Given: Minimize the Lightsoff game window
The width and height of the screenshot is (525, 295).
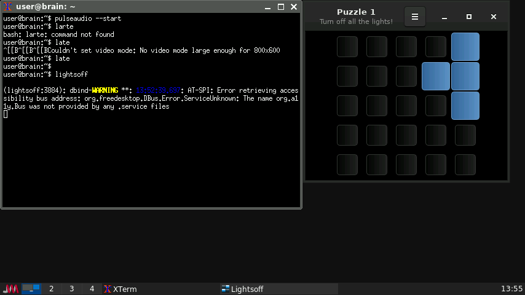Looking at the screenshot, I should coord(444,17).
